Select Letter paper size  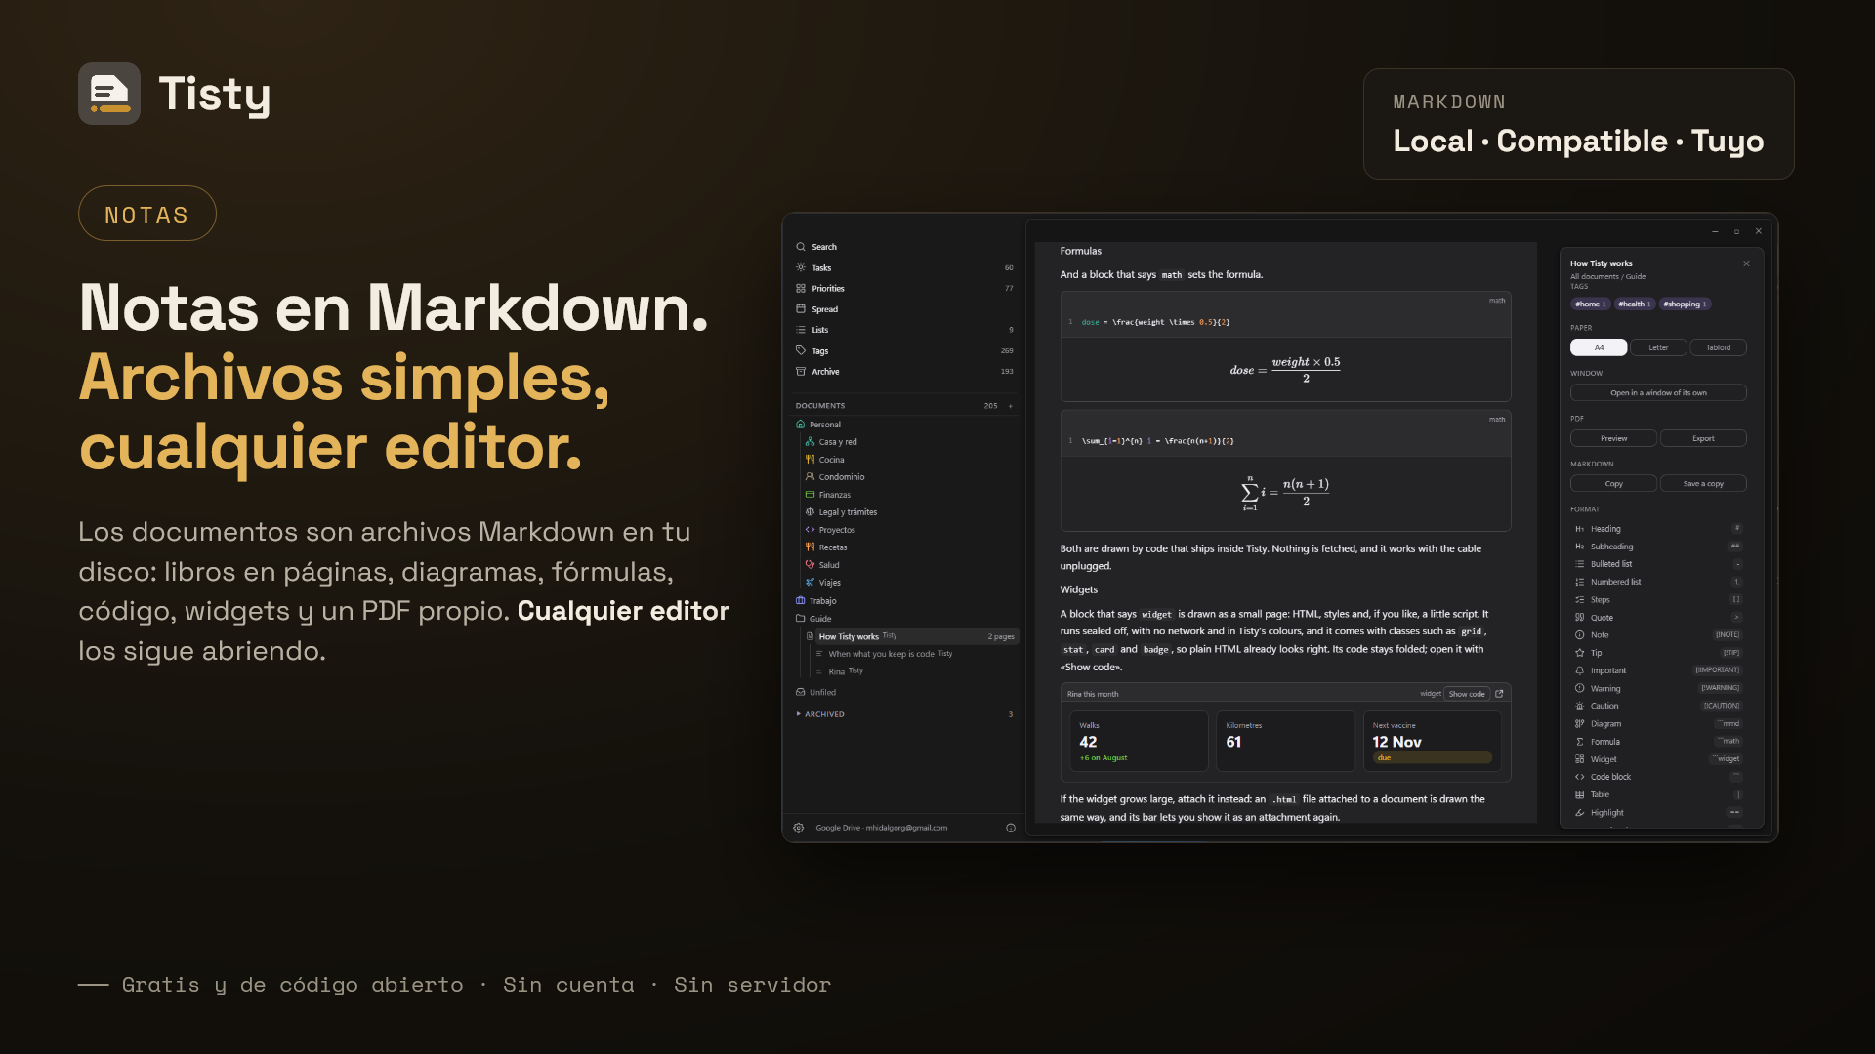coord(1658,347)
